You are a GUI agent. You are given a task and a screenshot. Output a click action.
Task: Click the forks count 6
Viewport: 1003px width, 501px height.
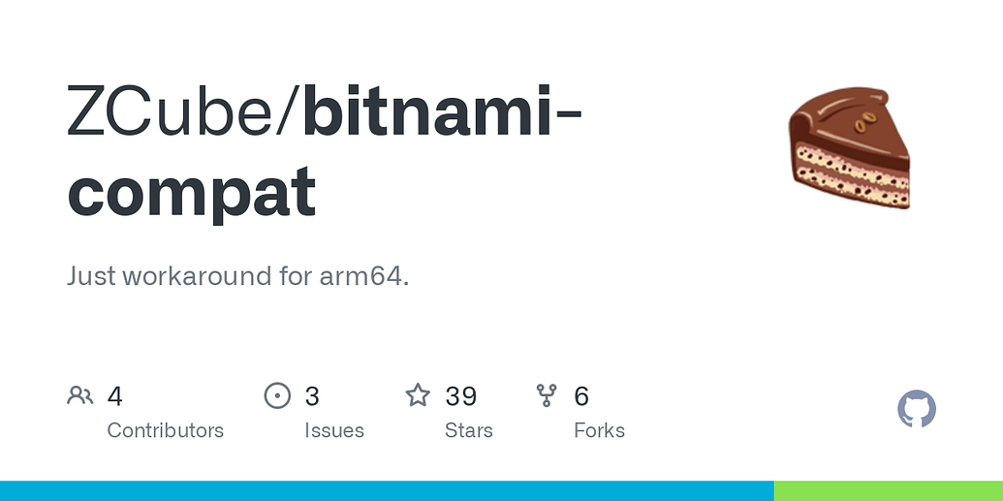[x=580, y=396]
